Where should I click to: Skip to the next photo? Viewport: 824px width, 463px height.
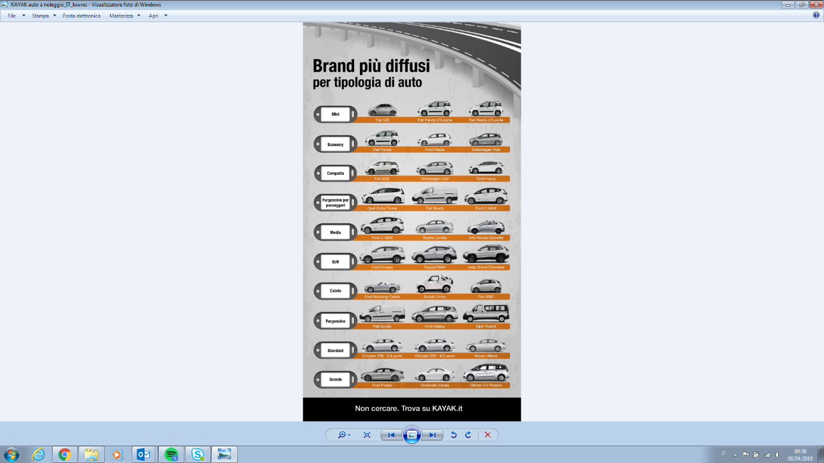pos(432,435)
